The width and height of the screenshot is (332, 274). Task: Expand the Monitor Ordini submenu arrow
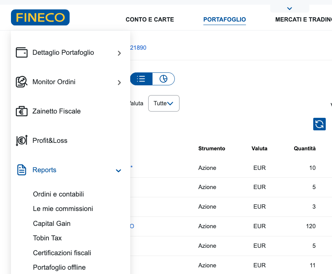point(119,83)
